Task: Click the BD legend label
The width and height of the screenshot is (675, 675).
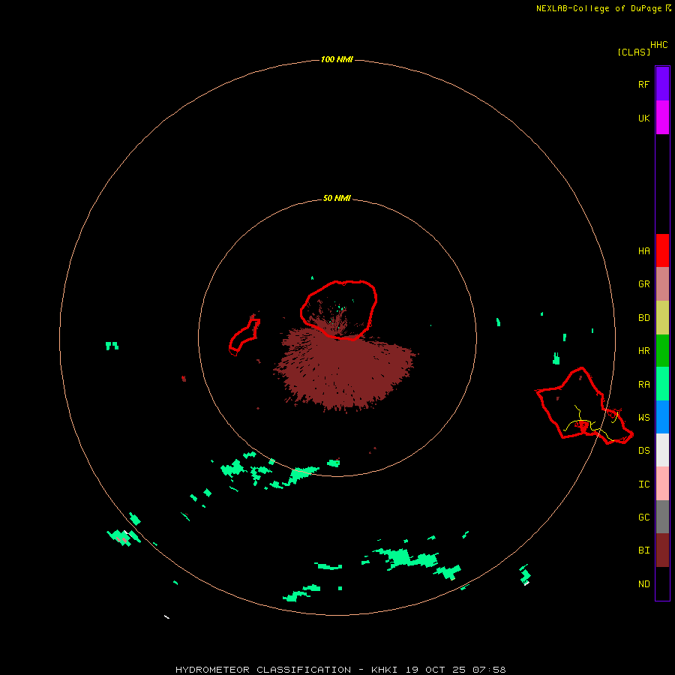Action: coord(643,317)
